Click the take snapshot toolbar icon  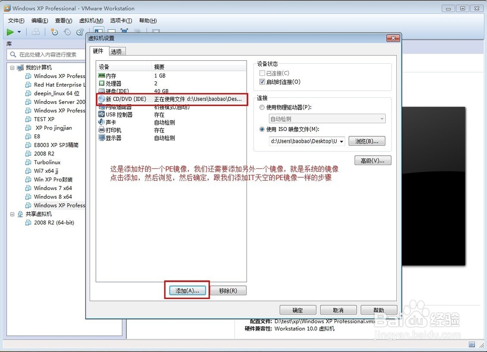tap(55, 32)
